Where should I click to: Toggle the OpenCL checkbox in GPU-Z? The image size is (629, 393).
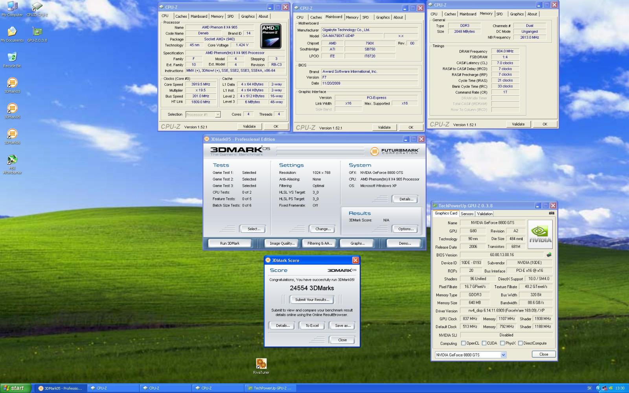463,343
